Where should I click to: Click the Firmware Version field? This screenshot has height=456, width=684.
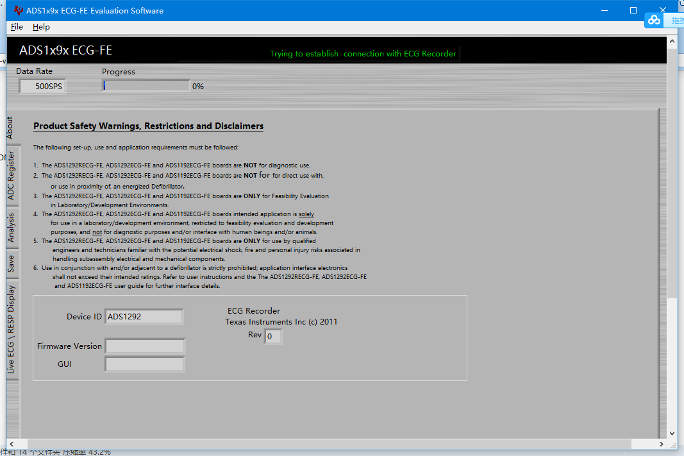[144, 346]
